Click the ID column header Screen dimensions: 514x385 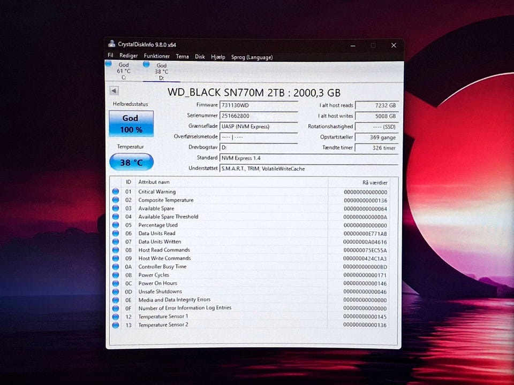[x=128, y=182]
